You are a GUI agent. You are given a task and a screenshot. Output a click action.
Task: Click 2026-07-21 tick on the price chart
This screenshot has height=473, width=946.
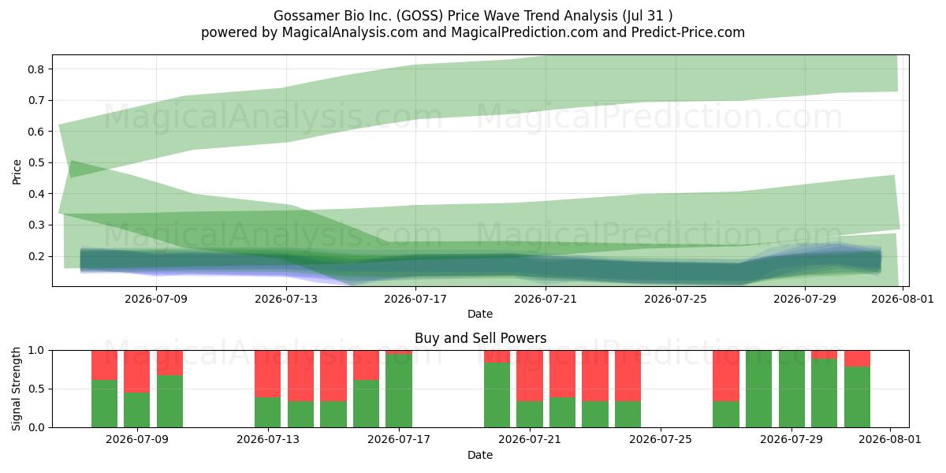(546, 299)
